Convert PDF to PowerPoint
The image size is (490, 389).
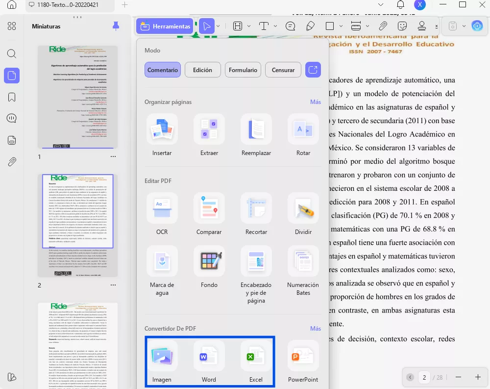(x=303, y=362)
